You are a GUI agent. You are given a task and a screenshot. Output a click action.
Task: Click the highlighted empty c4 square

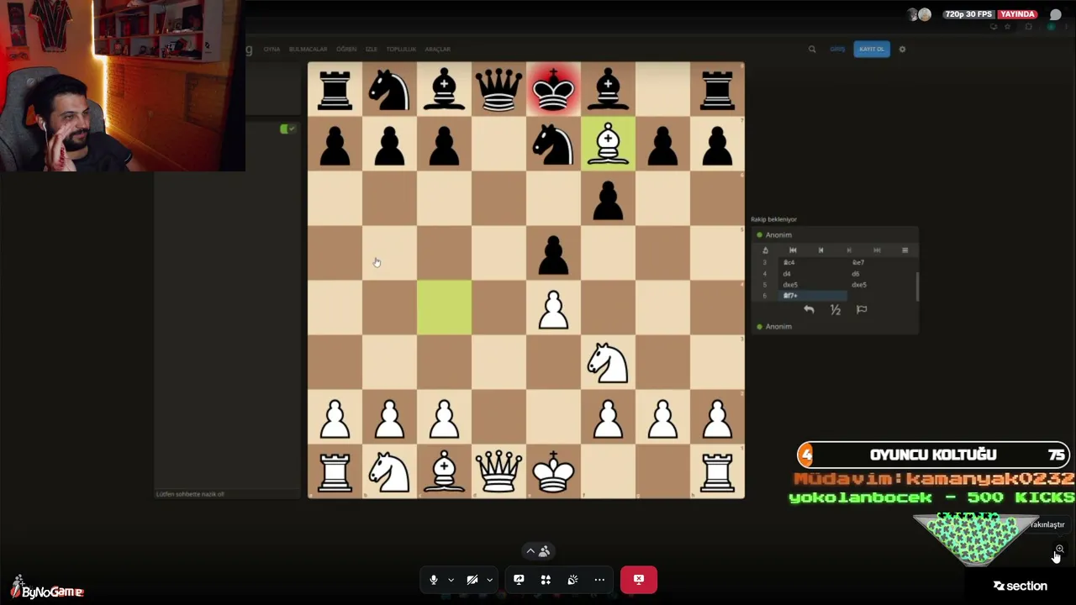(444, 308)
